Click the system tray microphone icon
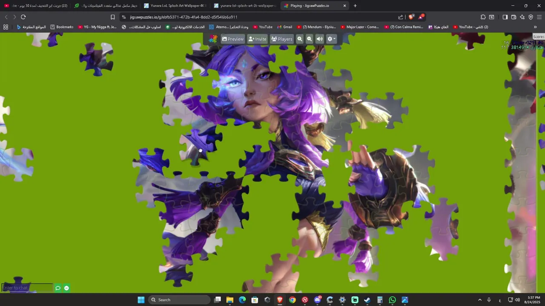Screen dimensions: 545x306 coord(489,300)
